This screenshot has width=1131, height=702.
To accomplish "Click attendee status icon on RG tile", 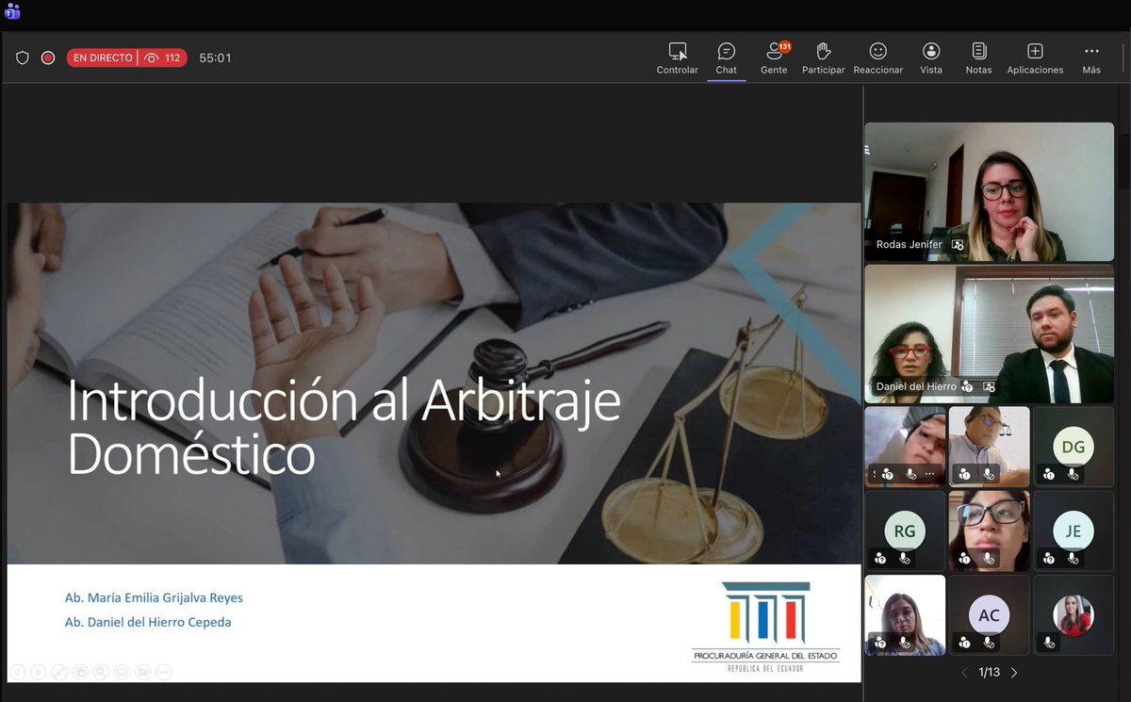I will pyautogui.click(x=880, y=559).
